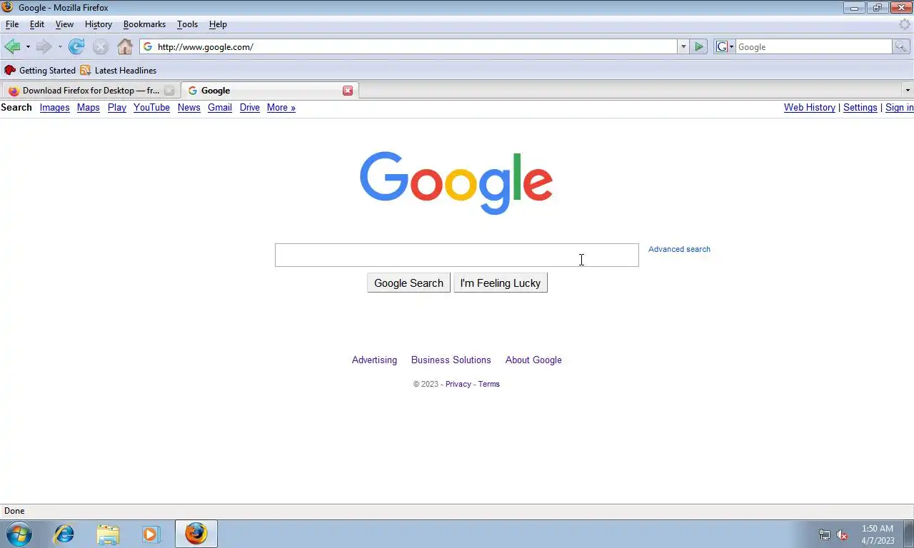The height and width of the screenshot is (548, 914).
Task: Open the Privacy link
Action: (458, 384)
